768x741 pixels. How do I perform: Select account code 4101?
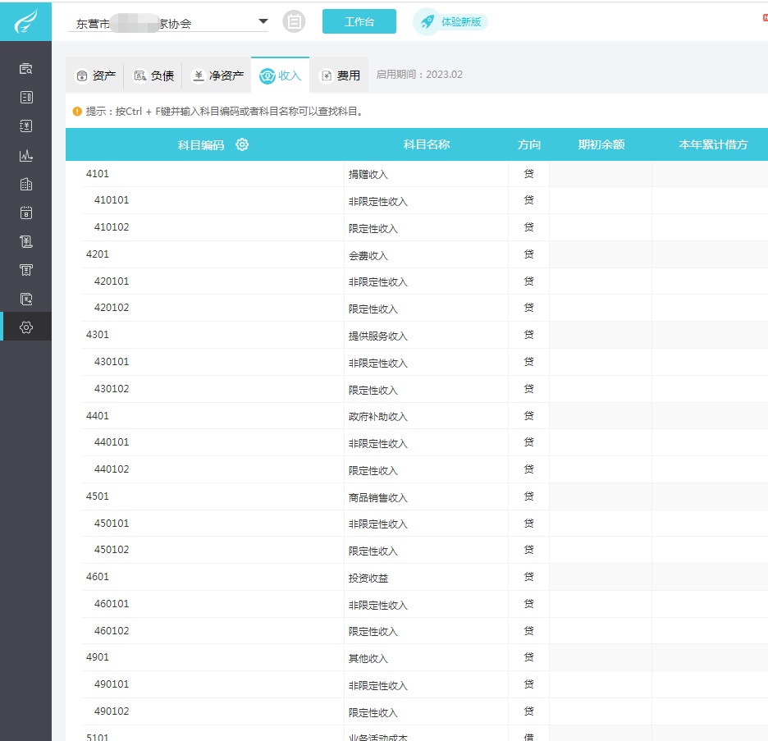[98, 173]
